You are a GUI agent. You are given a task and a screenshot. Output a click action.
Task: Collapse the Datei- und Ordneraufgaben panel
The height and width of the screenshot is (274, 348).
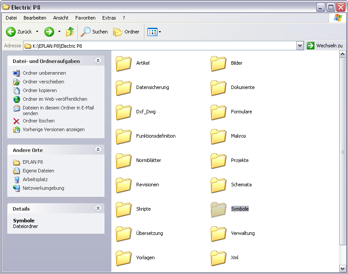(x=98, y=61)
